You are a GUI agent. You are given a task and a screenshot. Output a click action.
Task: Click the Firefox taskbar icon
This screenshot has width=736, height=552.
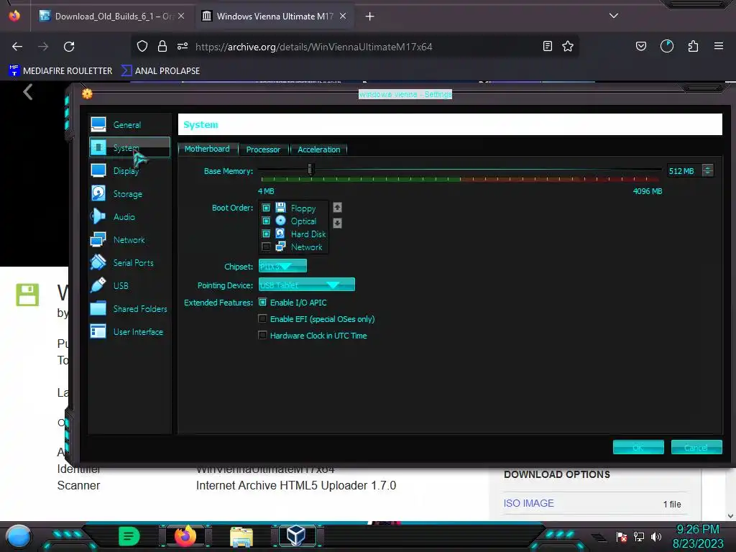(185, 535)
